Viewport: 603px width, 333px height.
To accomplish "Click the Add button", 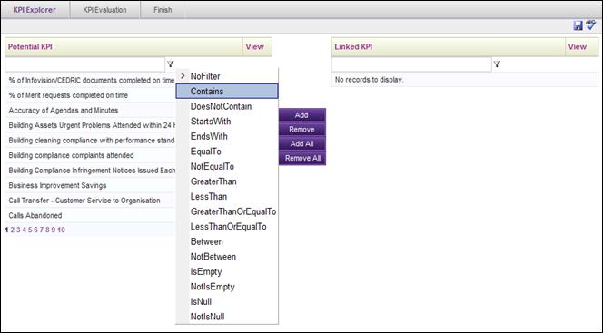I will (x=301, y=115).
